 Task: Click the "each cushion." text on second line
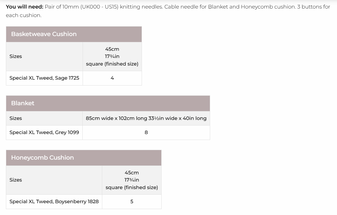pyautogui.click(x=24, y=15)
